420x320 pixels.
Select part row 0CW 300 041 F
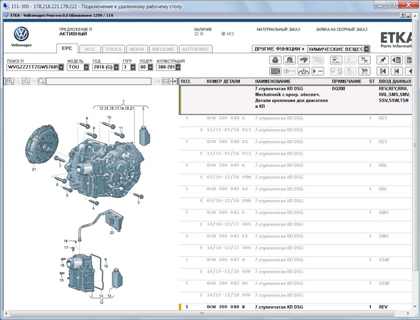pyautogui.click(x=295, y=212)
